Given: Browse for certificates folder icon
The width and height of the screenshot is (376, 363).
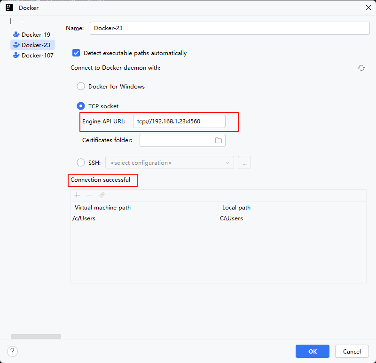Looking at the screenshot, I should point(219,140).
